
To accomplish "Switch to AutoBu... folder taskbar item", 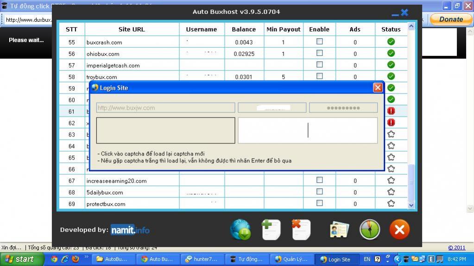I will tap(113, 259).
